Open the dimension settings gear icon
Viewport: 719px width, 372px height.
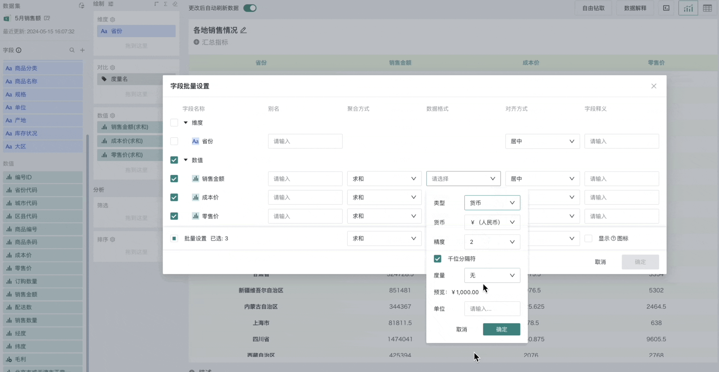(x=113, y=20)
